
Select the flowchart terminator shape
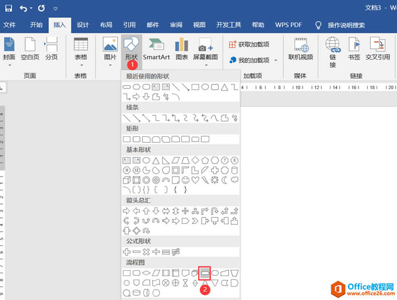[x=205, y=273]
